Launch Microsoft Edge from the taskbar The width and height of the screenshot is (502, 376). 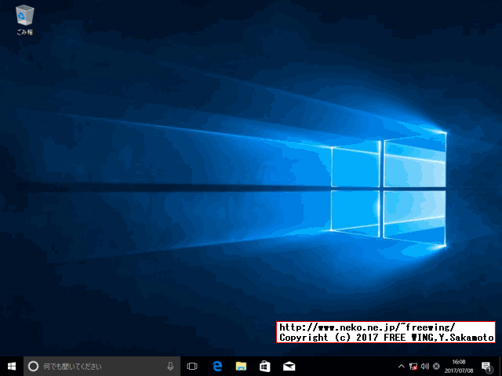tap(217, 366)
